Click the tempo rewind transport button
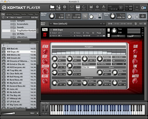The height and width of the screenshot is (119, 148). [67, 18]
